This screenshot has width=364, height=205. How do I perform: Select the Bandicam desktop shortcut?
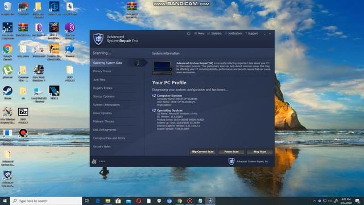pos(23,135)
